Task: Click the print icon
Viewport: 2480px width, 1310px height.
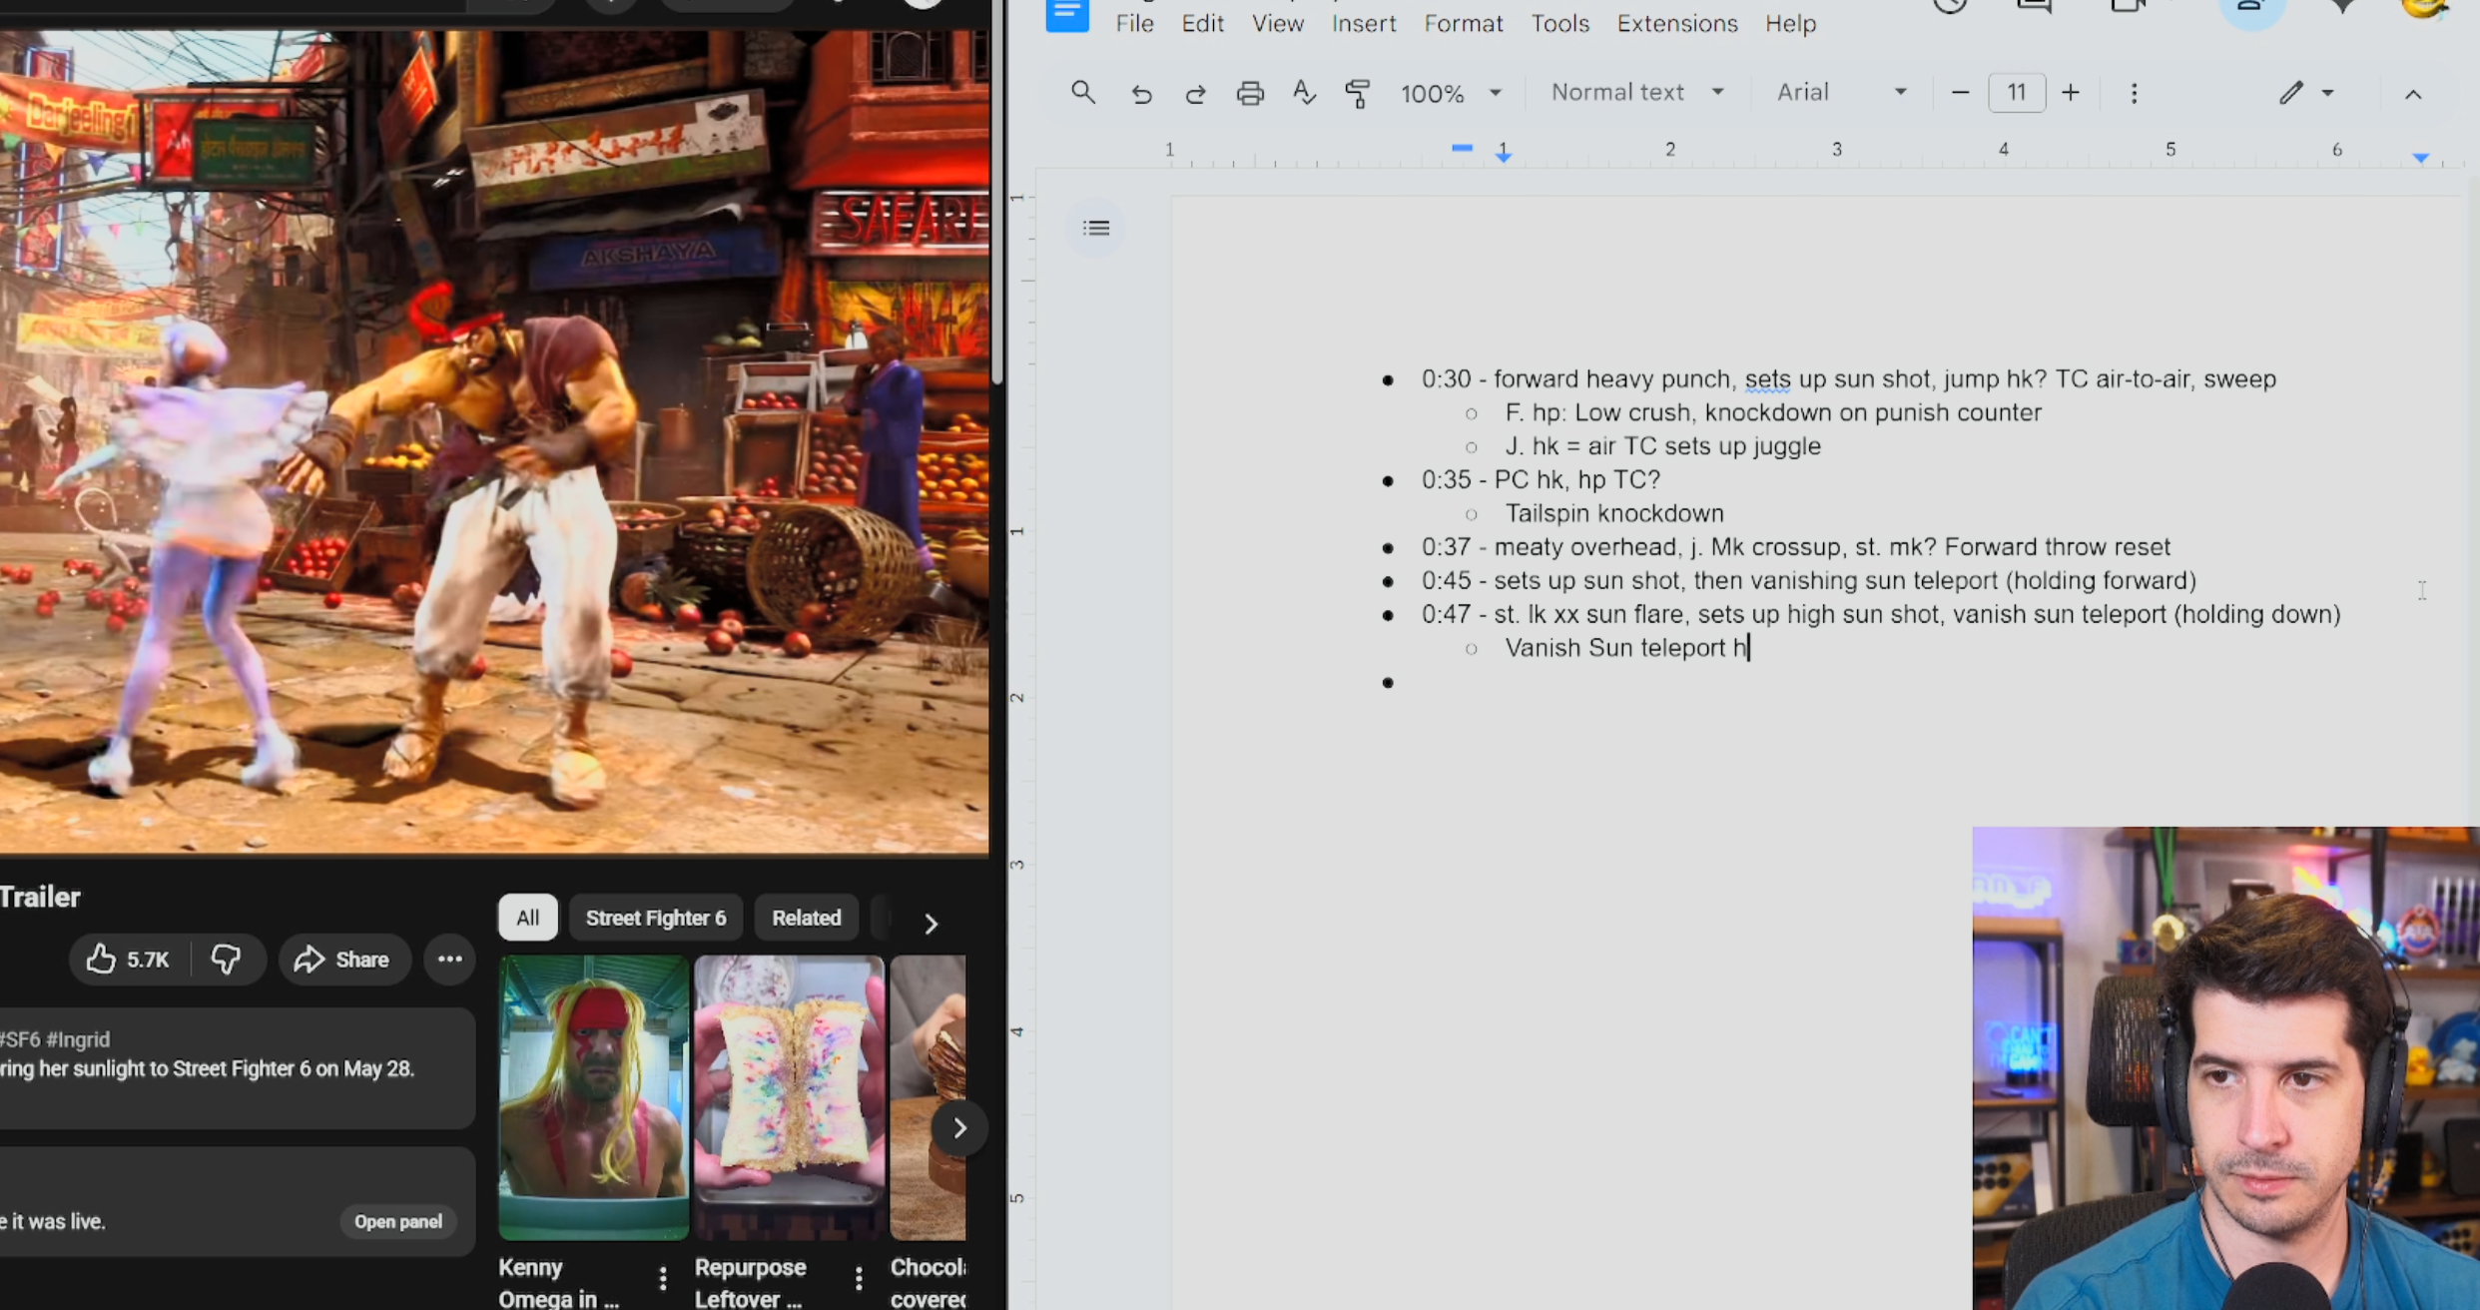Action: click(x=1250, y=94)
